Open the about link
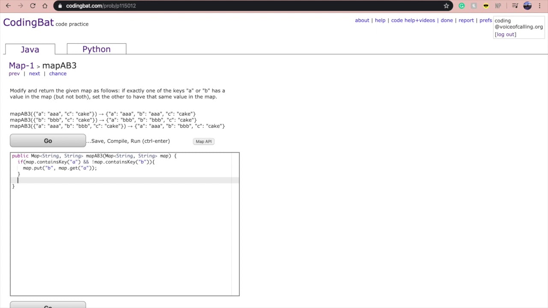Screen dimensions: 548x308 362,21
